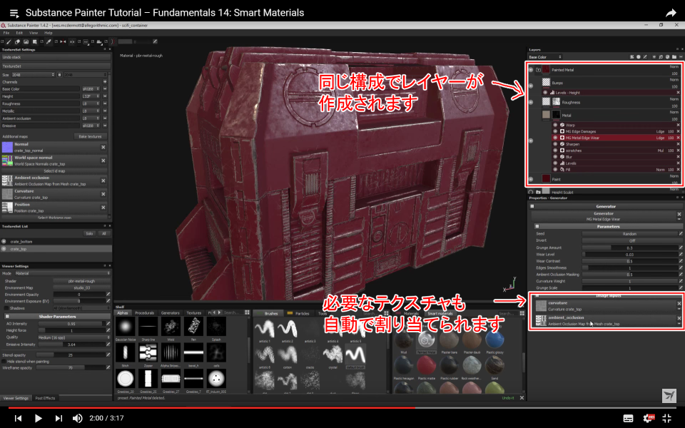Collapse the Generator Parameters section

[x=537, y=227]
